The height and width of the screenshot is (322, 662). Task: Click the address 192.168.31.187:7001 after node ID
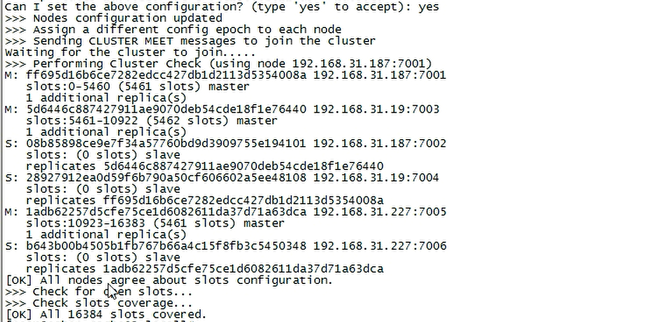[x=380, y=75]
